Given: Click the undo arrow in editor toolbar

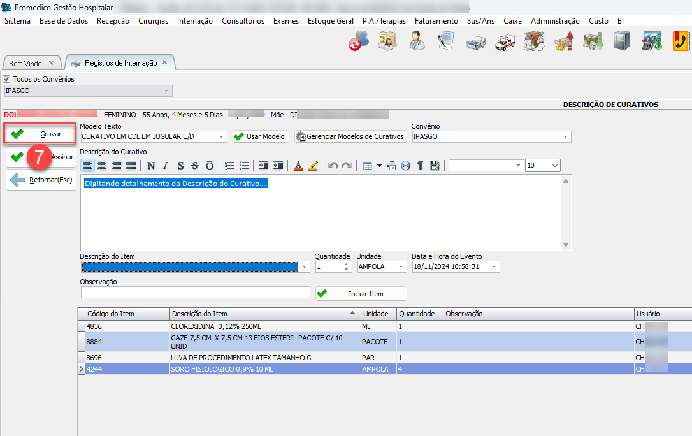Looking at the screenshot, I should pyautogui.click(x=332, y=166).
